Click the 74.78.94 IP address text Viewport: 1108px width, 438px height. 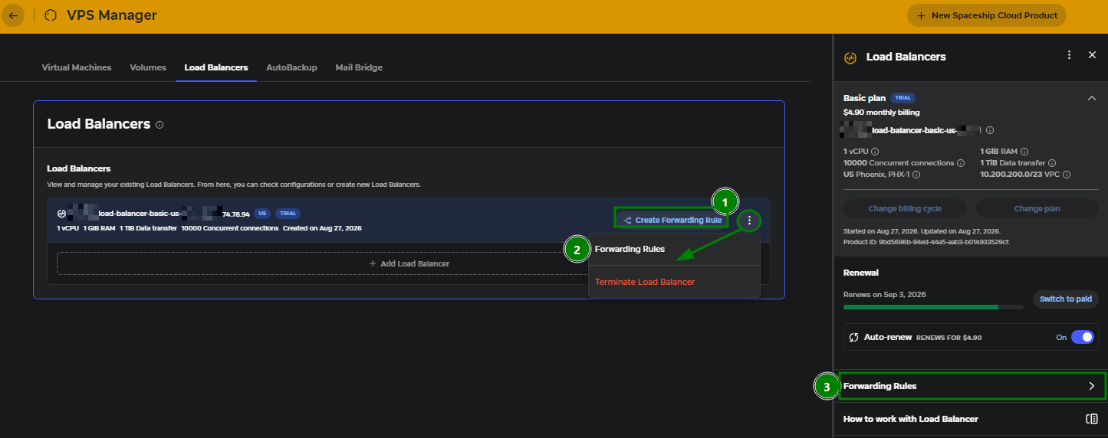(x=236, y=214)
